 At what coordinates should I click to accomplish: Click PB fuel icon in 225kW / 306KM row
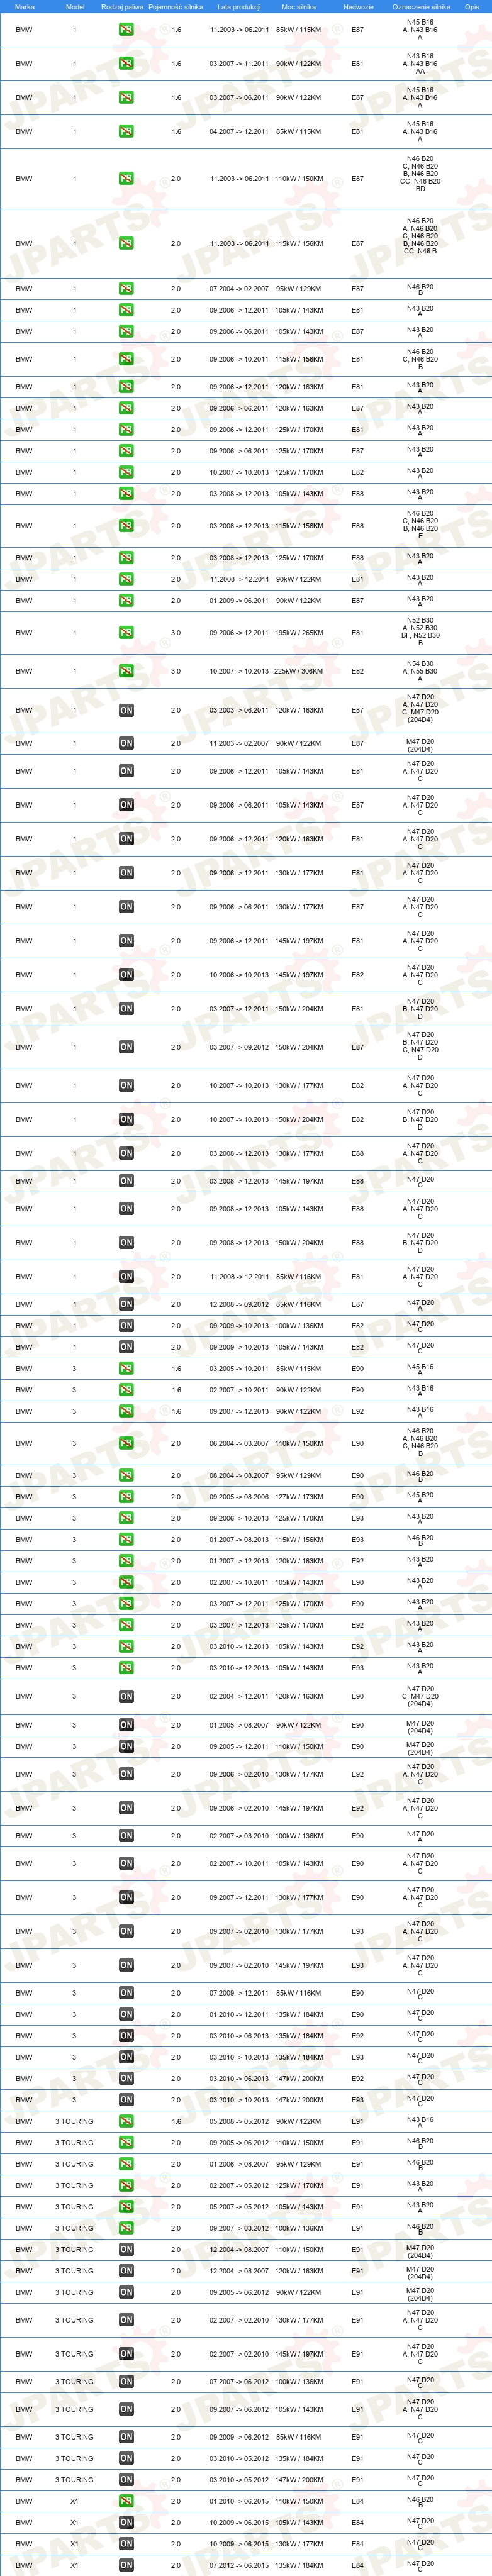[126, 672]
